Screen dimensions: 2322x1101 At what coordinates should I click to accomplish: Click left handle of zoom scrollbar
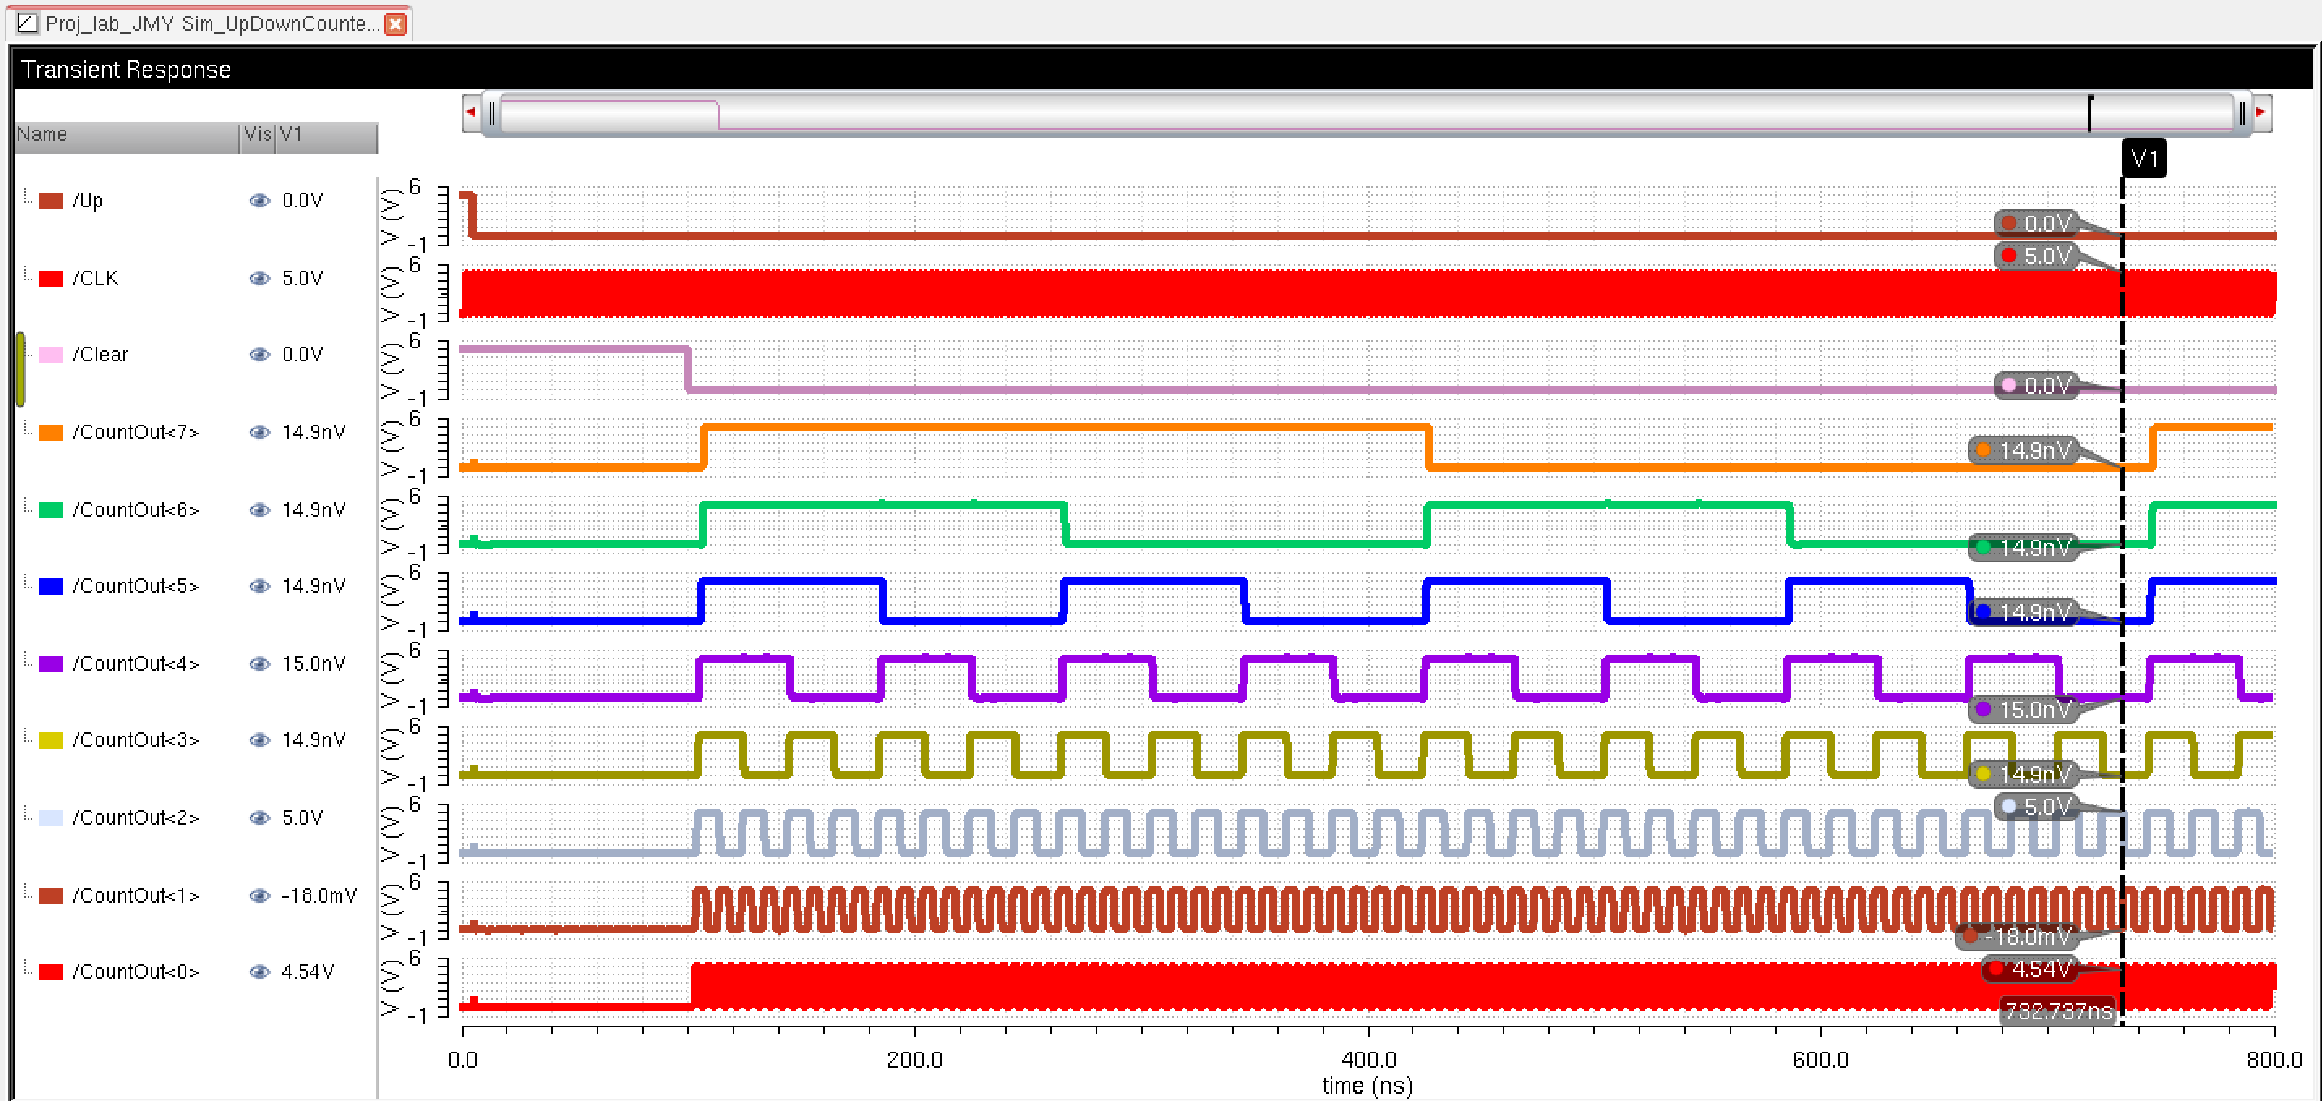[491, 113]
